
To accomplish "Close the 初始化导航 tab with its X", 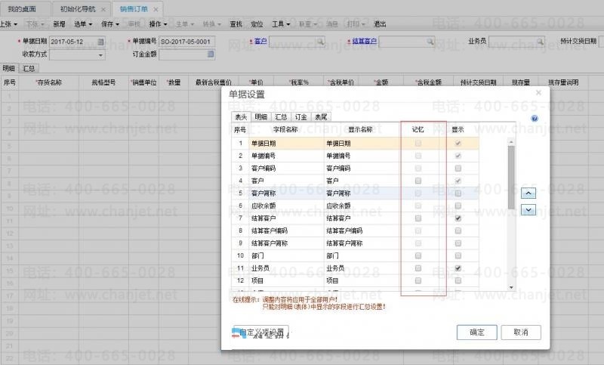I will (103, 9).
